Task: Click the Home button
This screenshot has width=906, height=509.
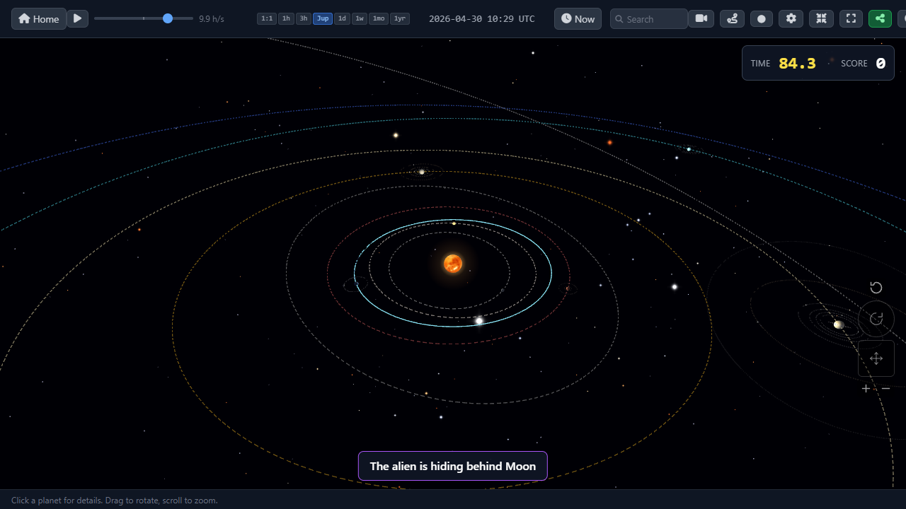Action: (x=39, y=19)
